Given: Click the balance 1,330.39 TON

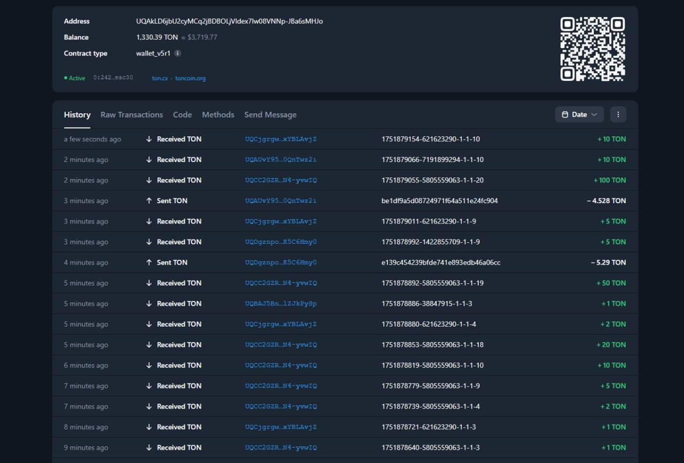Looking at the screenshot, I should tap(157, 37).
